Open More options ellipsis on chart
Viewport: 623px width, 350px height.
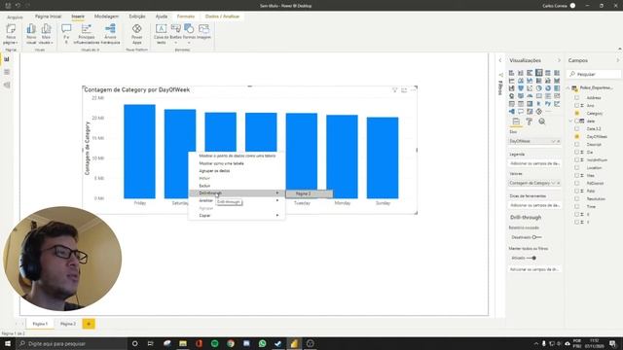[x=413, y=90]
